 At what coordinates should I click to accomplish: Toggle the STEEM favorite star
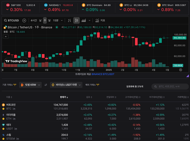coord(3,139)
